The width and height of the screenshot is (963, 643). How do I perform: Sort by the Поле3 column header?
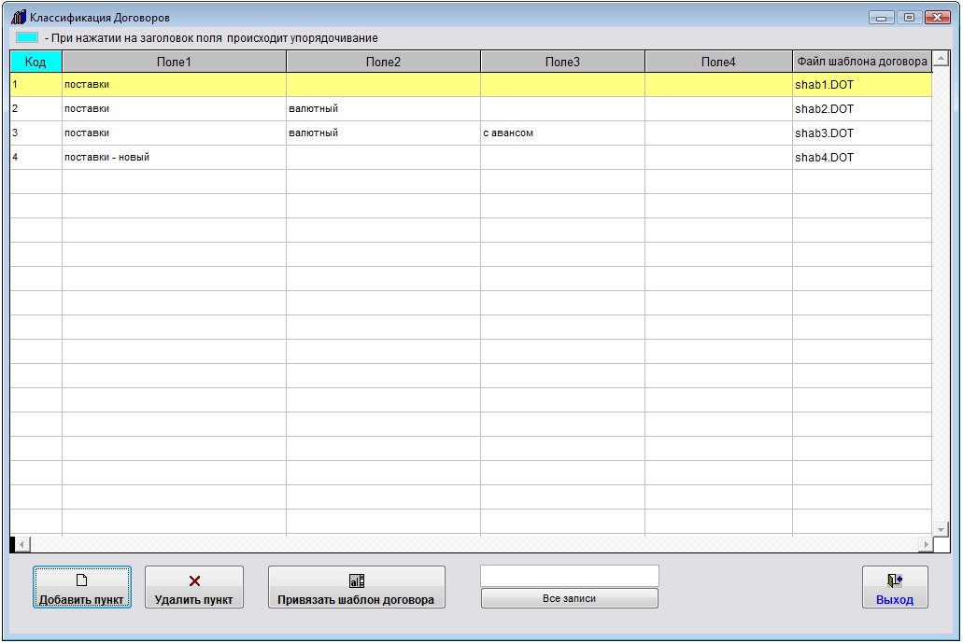pos(562,62)
